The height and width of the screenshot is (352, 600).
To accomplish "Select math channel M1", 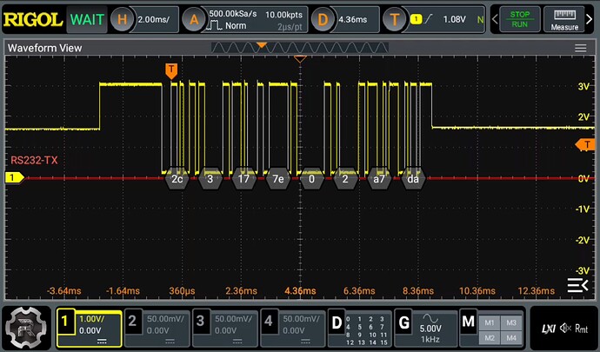I will [x=490, y=322].
